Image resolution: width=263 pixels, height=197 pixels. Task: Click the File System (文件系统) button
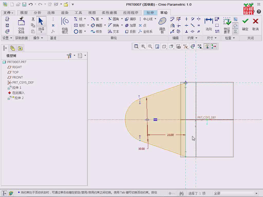tap(21, 25)
